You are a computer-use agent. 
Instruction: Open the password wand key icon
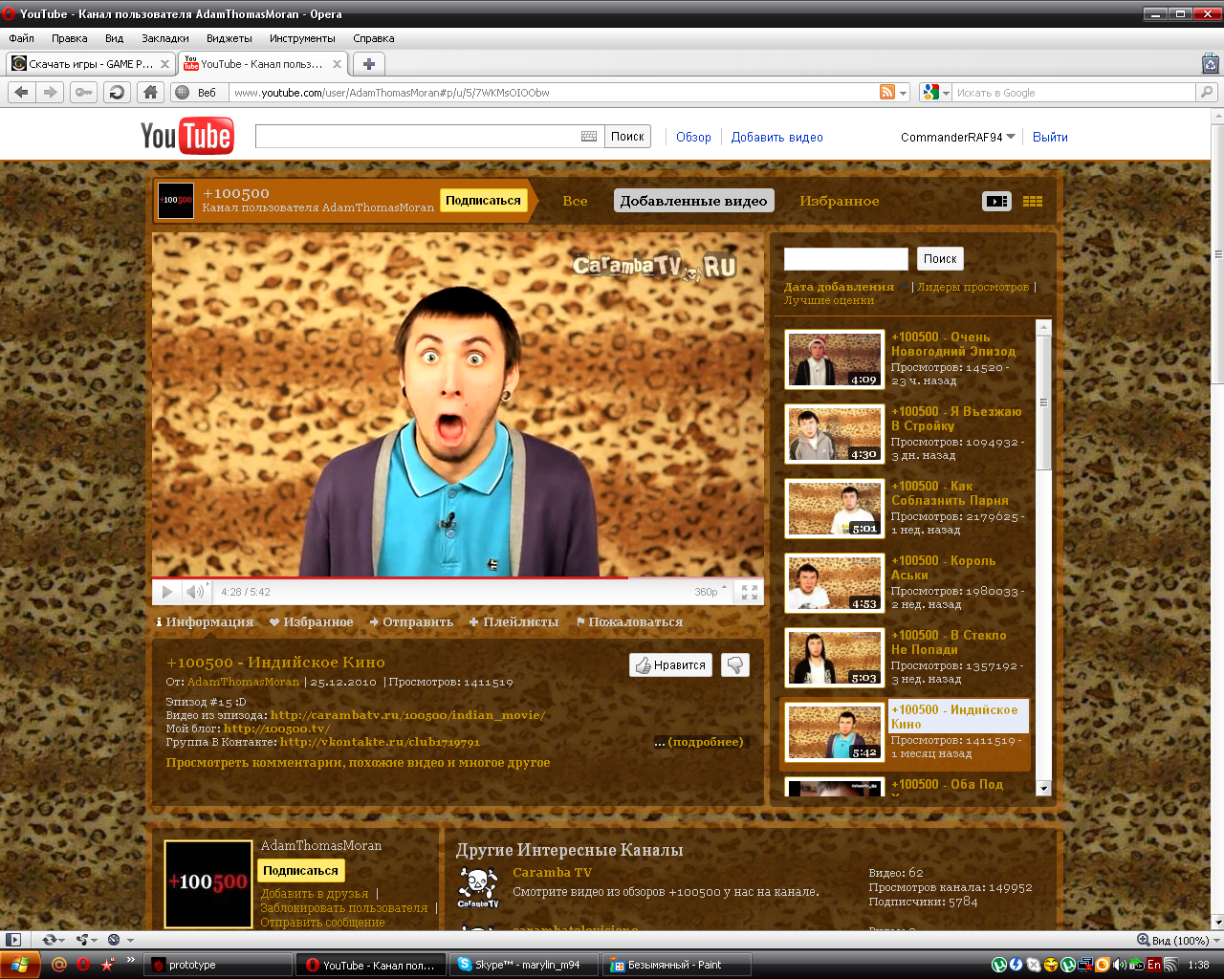coord(83,93)
